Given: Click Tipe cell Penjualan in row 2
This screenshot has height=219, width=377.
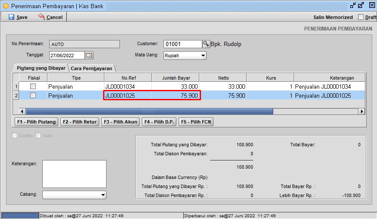Looking at the screenshot, I should [76, 96].
